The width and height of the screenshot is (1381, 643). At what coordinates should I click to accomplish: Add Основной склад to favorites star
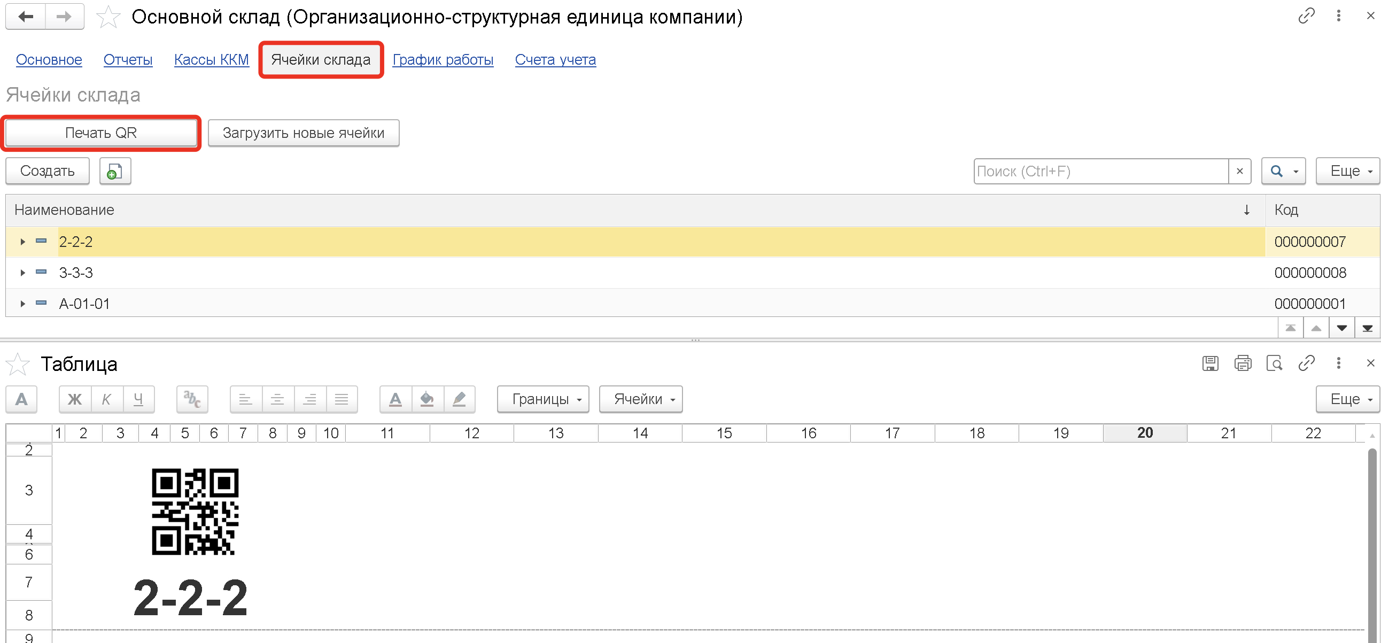[108, 17]
